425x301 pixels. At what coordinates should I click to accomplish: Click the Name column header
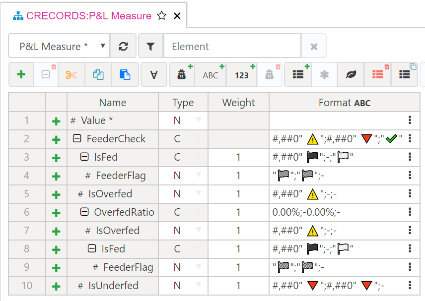[x=113, y=103]
